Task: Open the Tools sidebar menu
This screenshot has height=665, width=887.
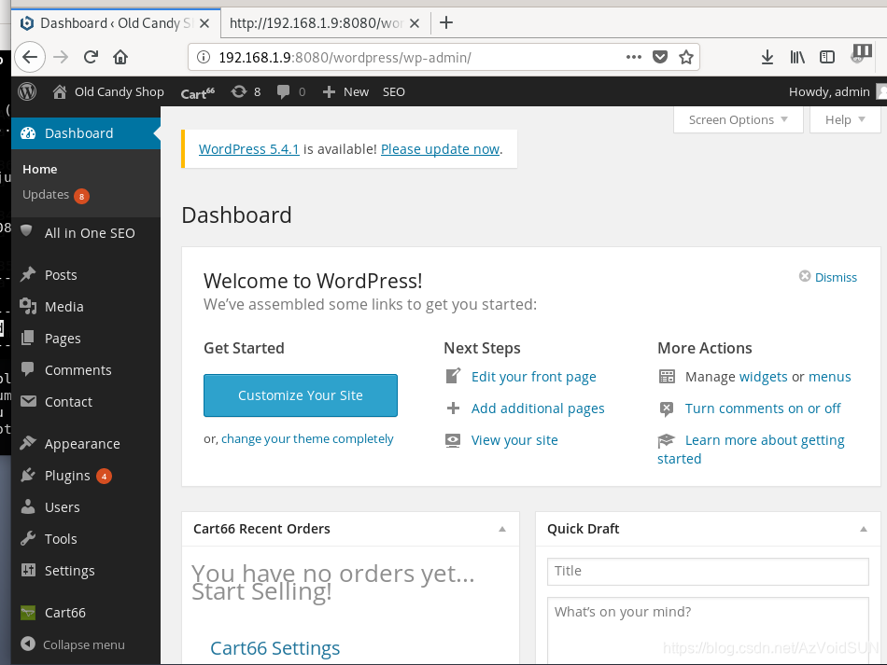Action: 85,539
